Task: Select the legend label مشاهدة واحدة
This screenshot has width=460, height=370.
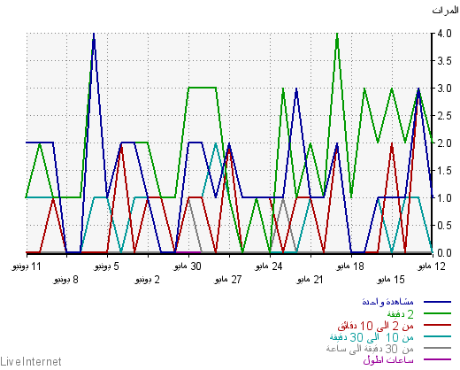Action: pyautogui.click(x=387, y=302)
